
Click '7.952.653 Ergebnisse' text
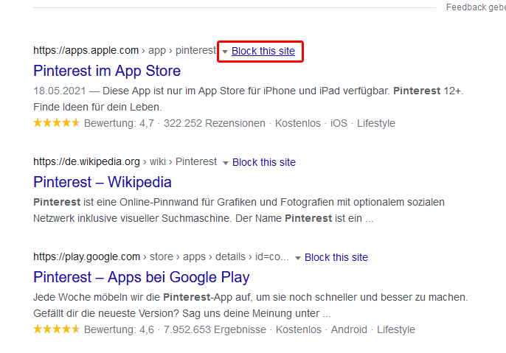(x=215, y=329)
